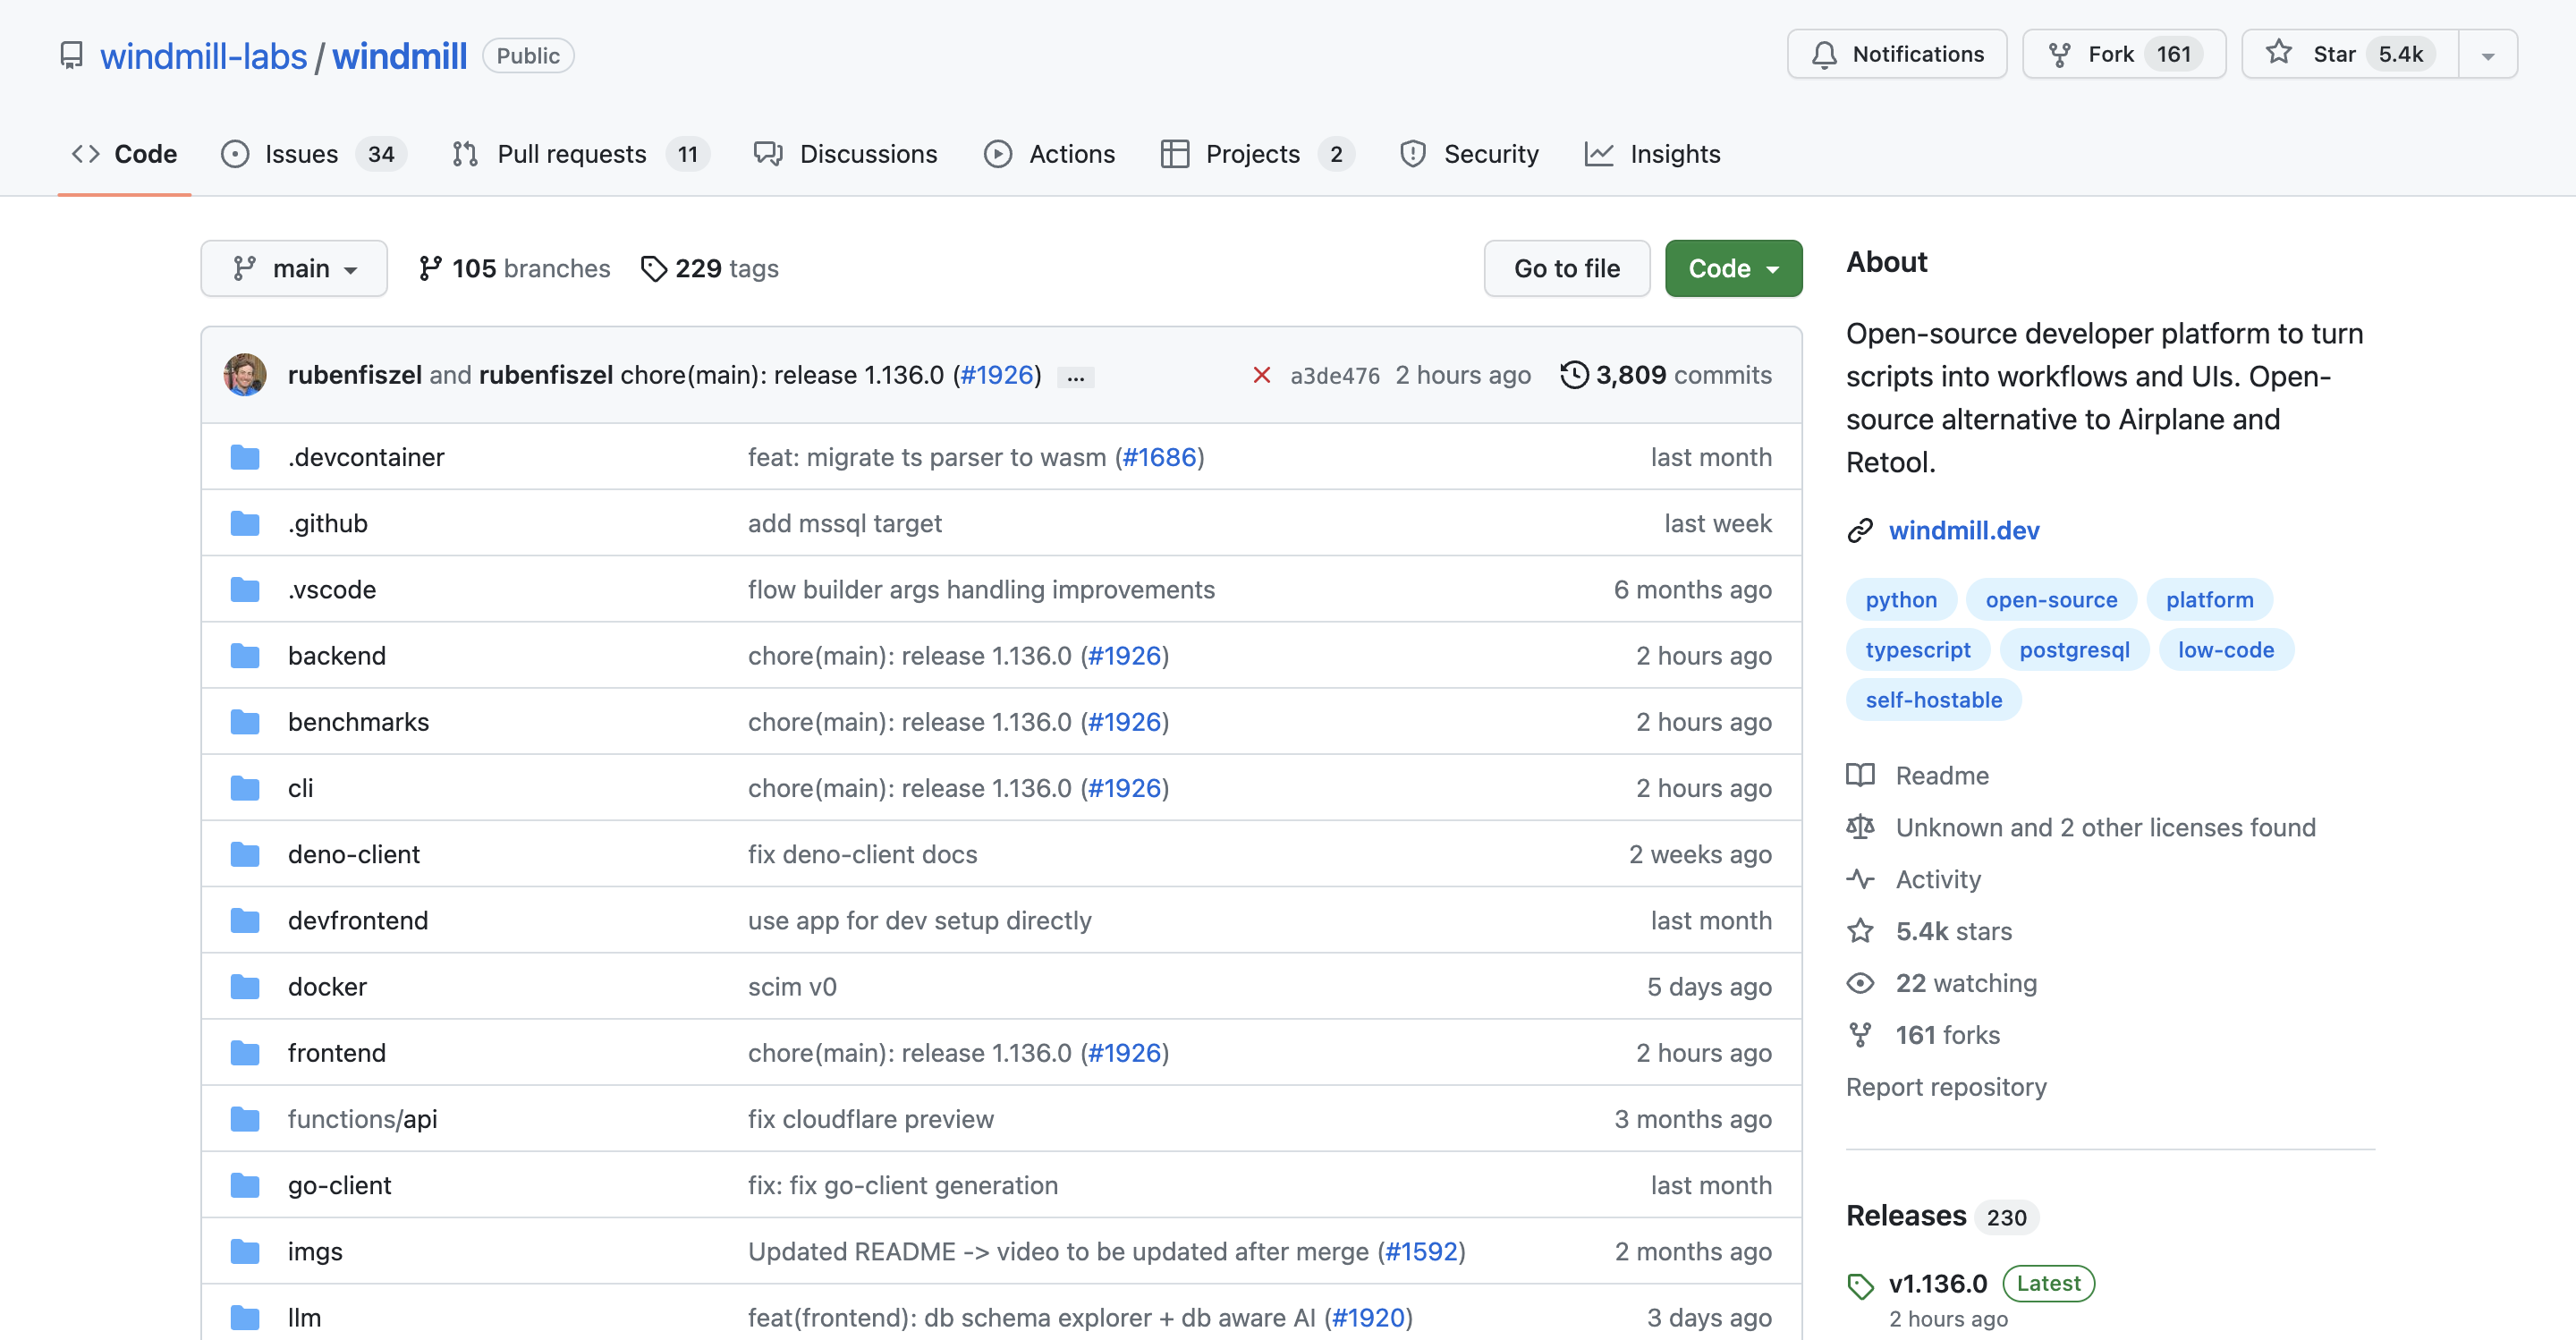Star the windmill repository
Screen dimensions: 2576x1340
pyautogui.click(x=2349, y=54)
